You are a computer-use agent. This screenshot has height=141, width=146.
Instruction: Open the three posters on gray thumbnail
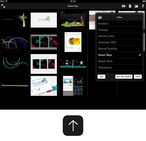(x=44, y=42)
